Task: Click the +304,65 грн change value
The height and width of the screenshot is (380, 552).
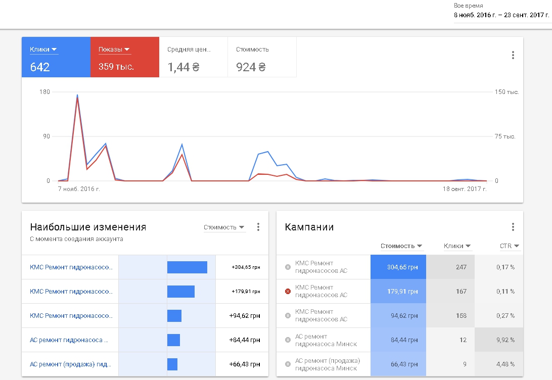Action: (246, 267)
